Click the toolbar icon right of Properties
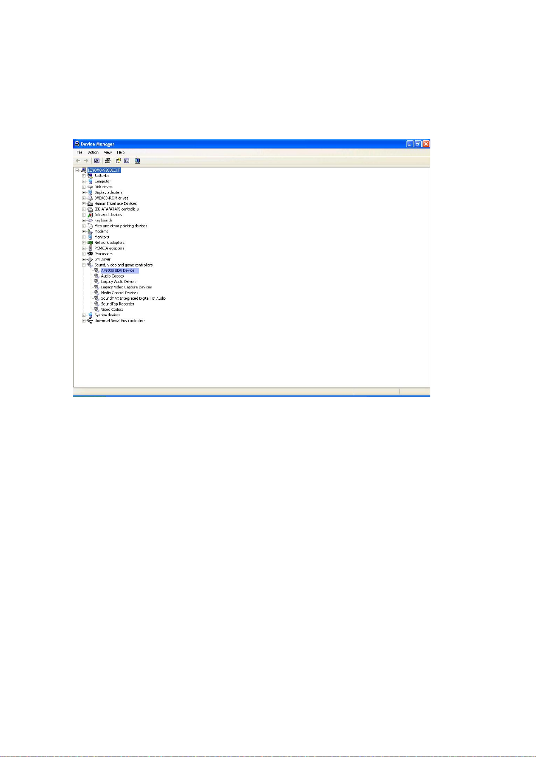 (x=127, y=161)
